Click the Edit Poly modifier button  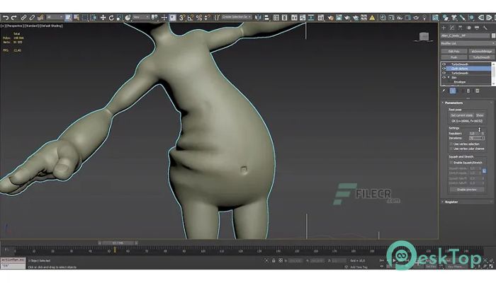(454, 51)
